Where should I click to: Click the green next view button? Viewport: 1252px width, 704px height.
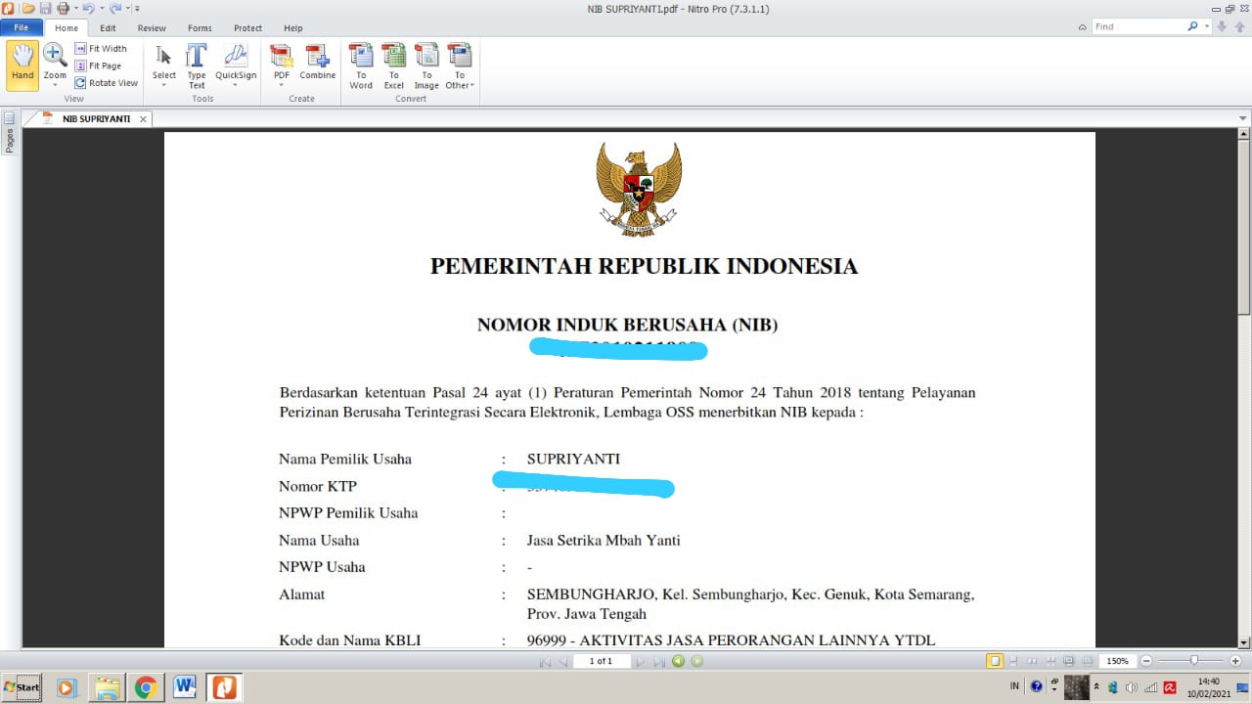click(x=696, y=661)
